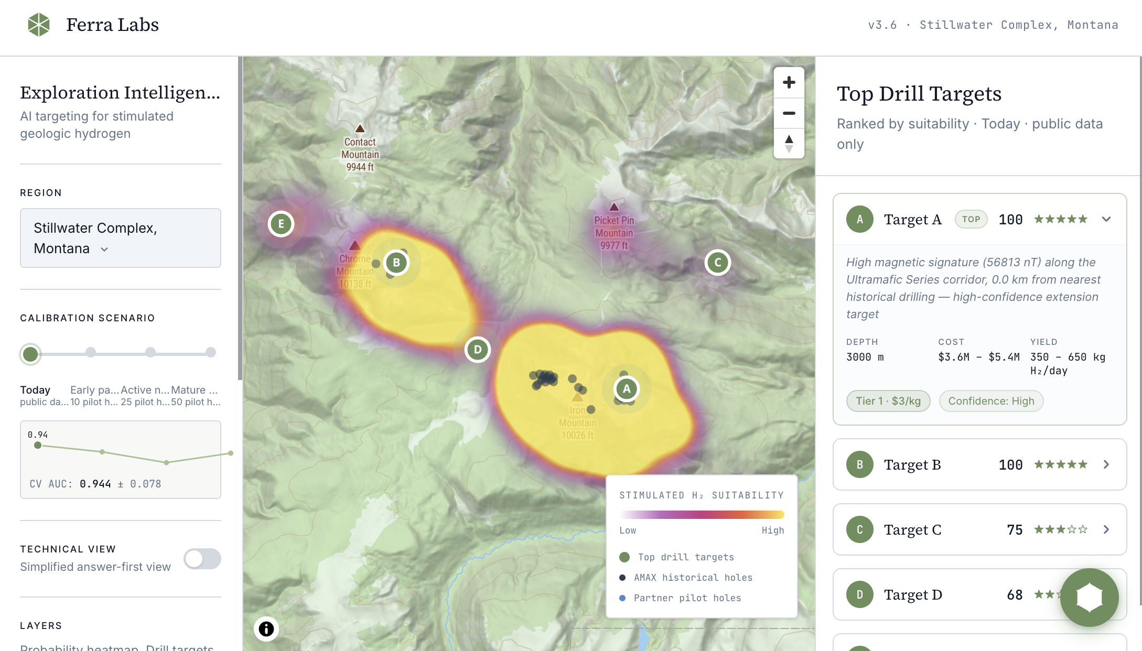Viewport: 1142px width, 651px height.
Task: Click AMAX historical holes legend entry
Action: pyautogui.click(x=686, y=578)
